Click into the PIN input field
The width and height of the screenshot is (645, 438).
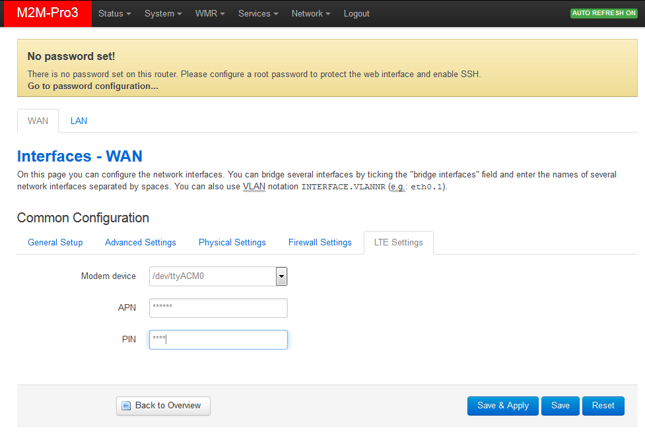218,340
